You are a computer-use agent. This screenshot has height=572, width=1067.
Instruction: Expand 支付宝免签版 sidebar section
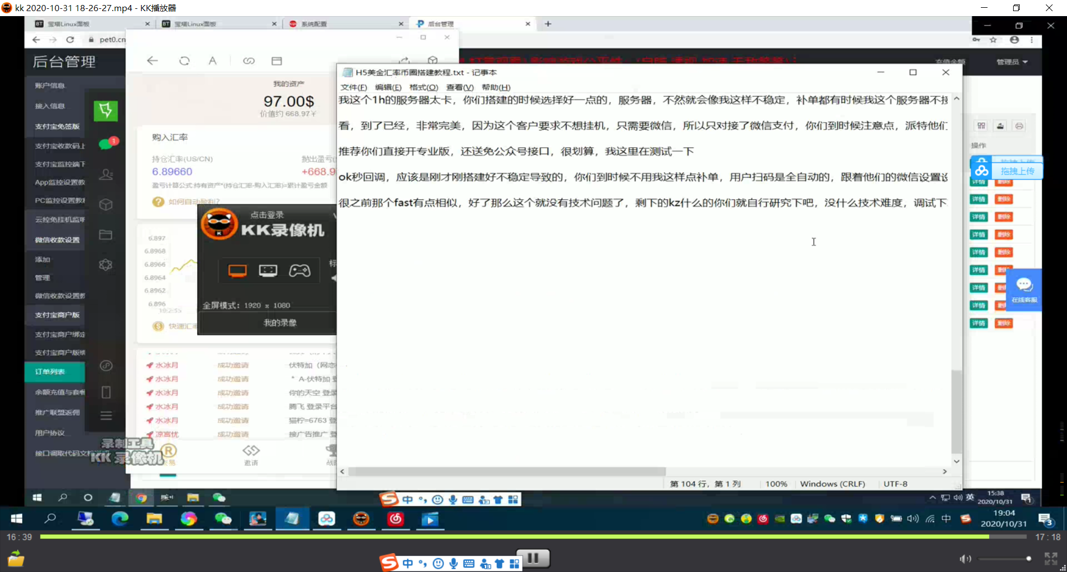pos(57,127)
